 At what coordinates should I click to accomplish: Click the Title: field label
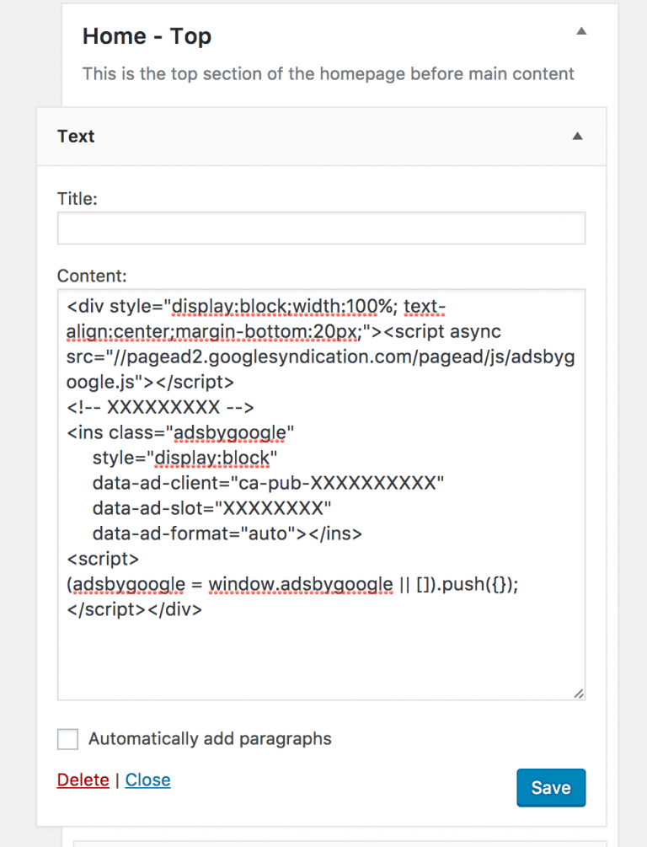[78, 199]
